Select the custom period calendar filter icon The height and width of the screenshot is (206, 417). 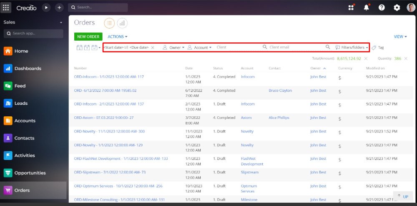point(94,47)
